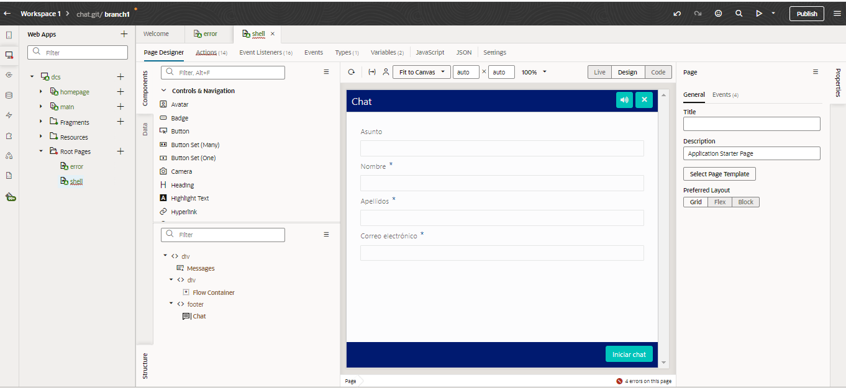Image resolution: width=846 pixels, height=388 pixels.
Task: Expand the Fragments tree node
Action: click(41, 122)
